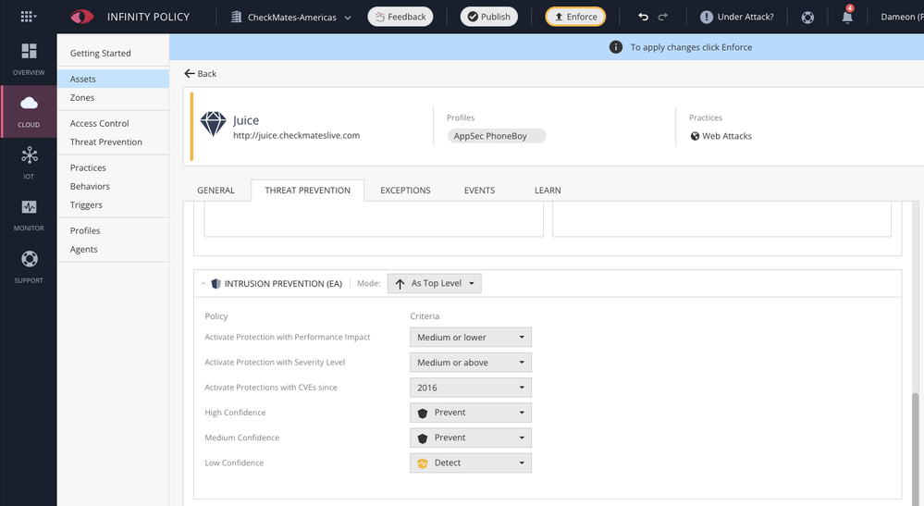Screen dimensions: 924x506
Task: Click the Publish button
Action: (x=489, y=17)
